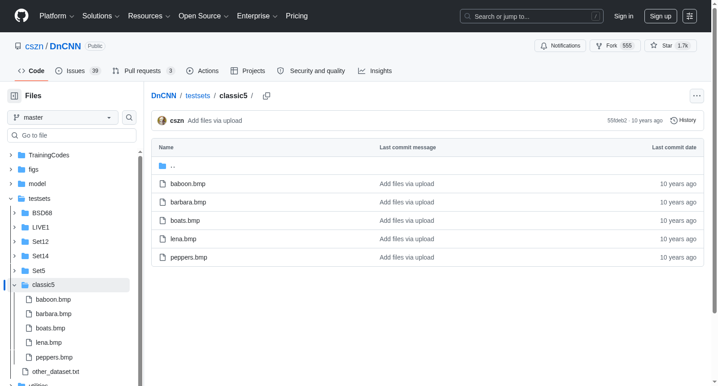Expand the Solutions menu in header
718x386 pixels.
tap(101, 16)
